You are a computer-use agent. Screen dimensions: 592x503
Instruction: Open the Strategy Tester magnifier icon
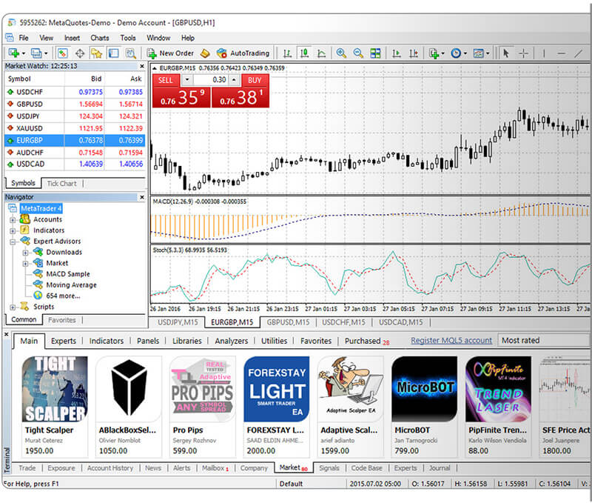tap(131, 53)
